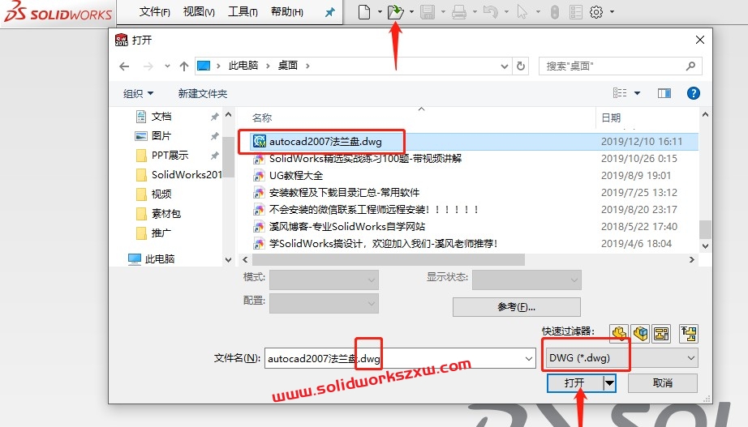Open the DWG file type dropdown

[x=690, y=358]
